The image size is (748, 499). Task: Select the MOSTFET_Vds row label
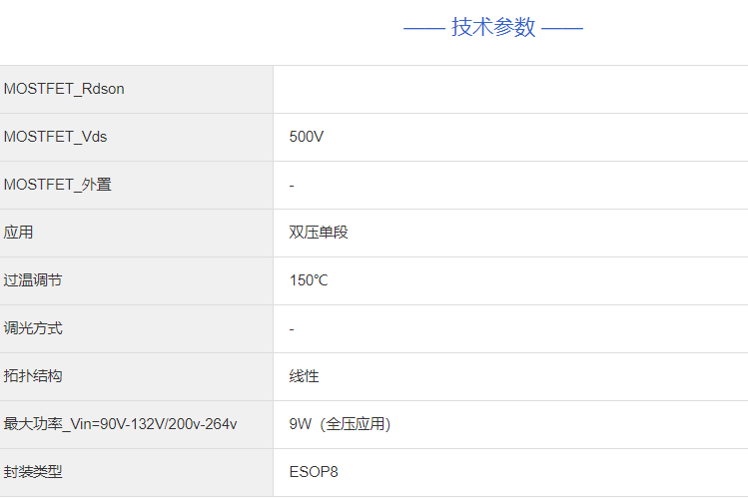(55, 137)
